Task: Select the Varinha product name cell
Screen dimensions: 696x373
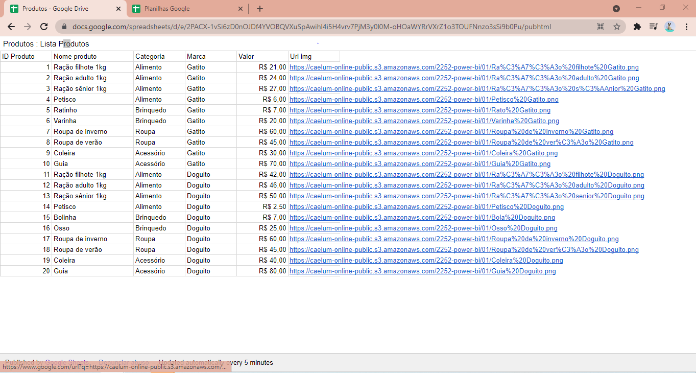Action: pyautogui.click(x=92, y=121)
